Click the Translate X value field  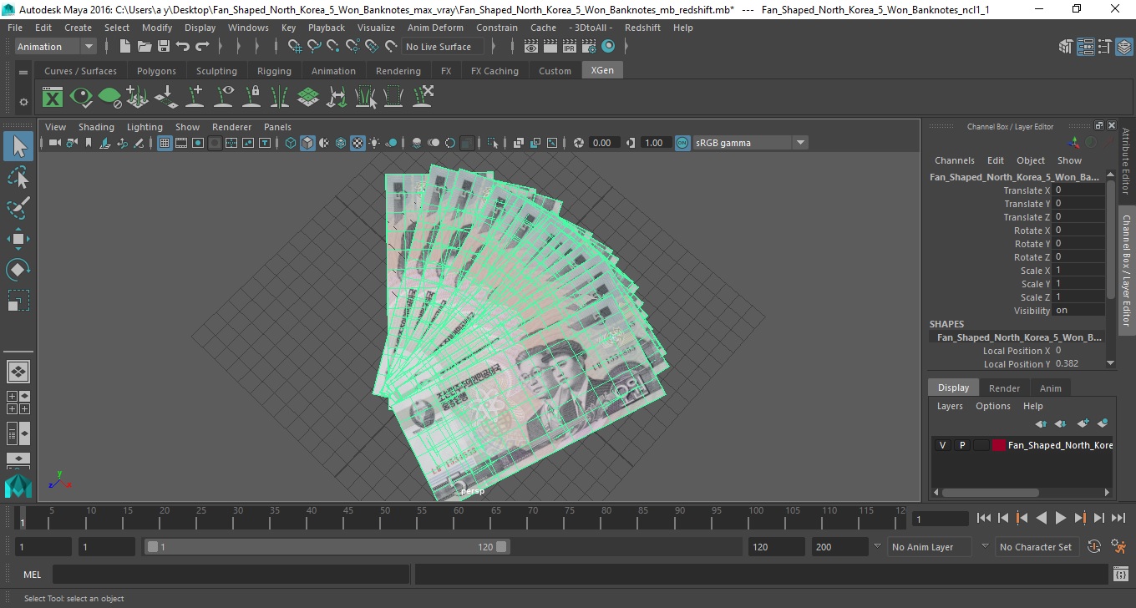(x=1078, y=190)
